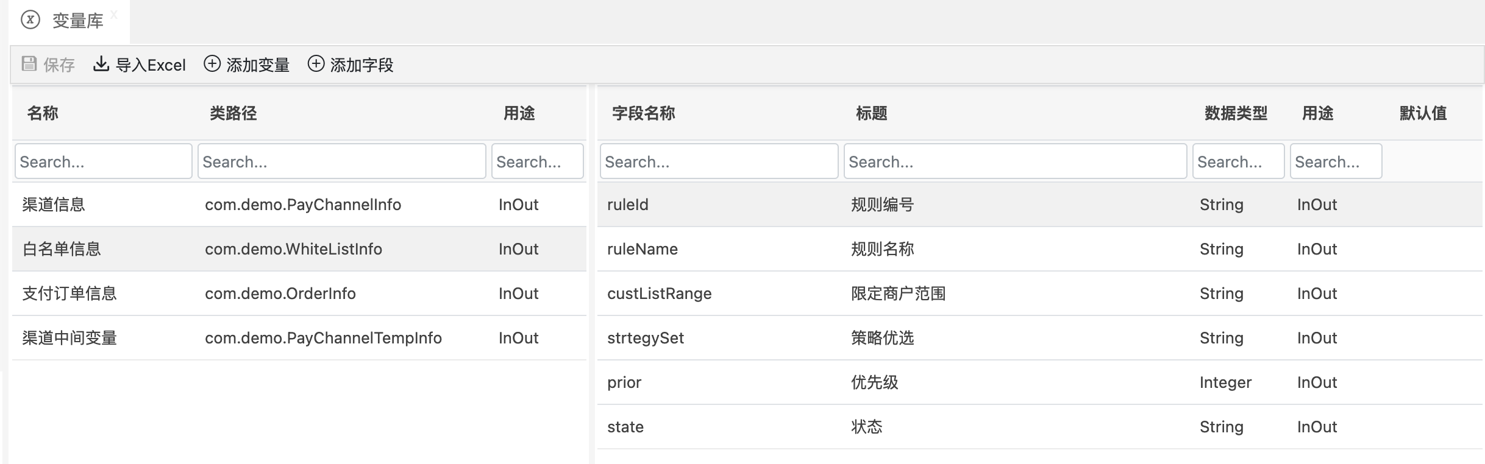Screen dimensions: 1485x464
Task: Select the ruleId field row
Action: point(628,205)
